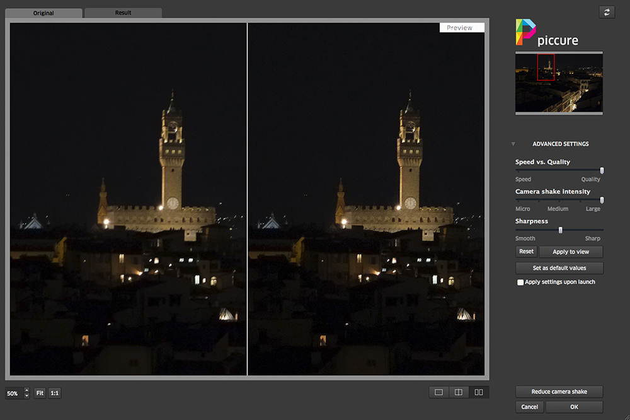630x420 pixels.
Task: Fit the image to the window
Action: [x=39, y=393]
